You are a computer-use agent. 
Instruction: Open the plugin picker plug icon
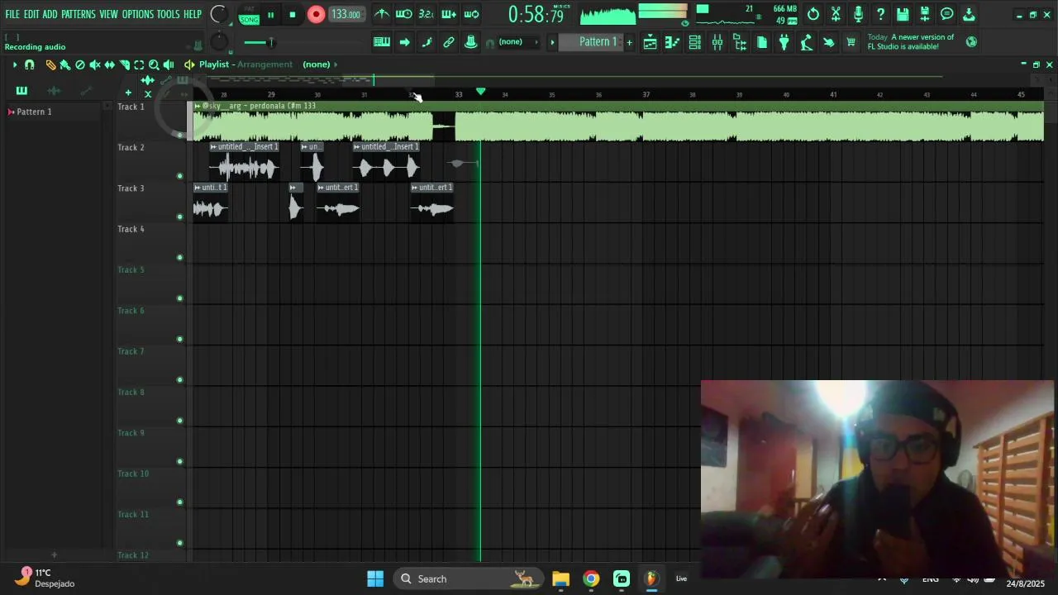click(784, 43)
